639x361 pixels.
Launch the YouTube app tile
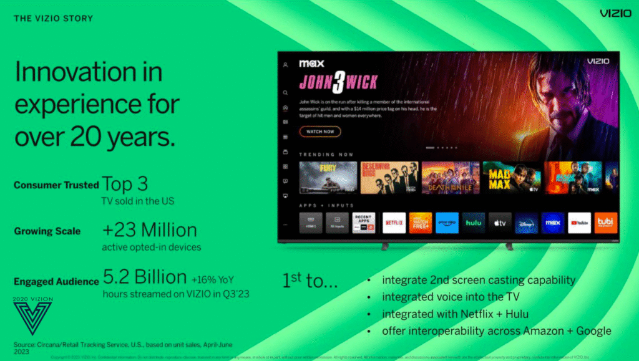click(579, 223)
